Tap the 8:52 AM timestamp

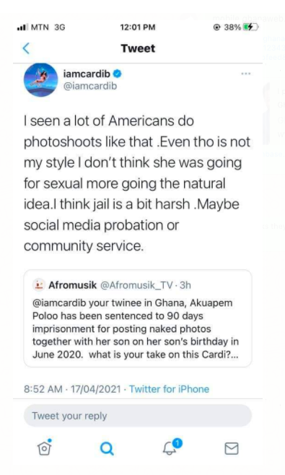tap(43, 389)
